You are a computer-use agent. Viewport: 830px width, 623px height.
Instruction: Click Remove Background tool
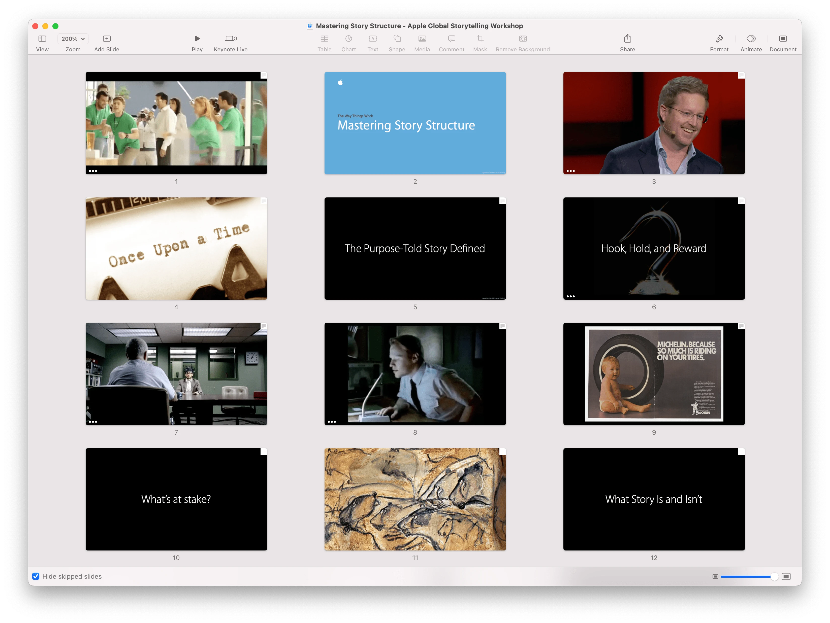coord(523,39)
